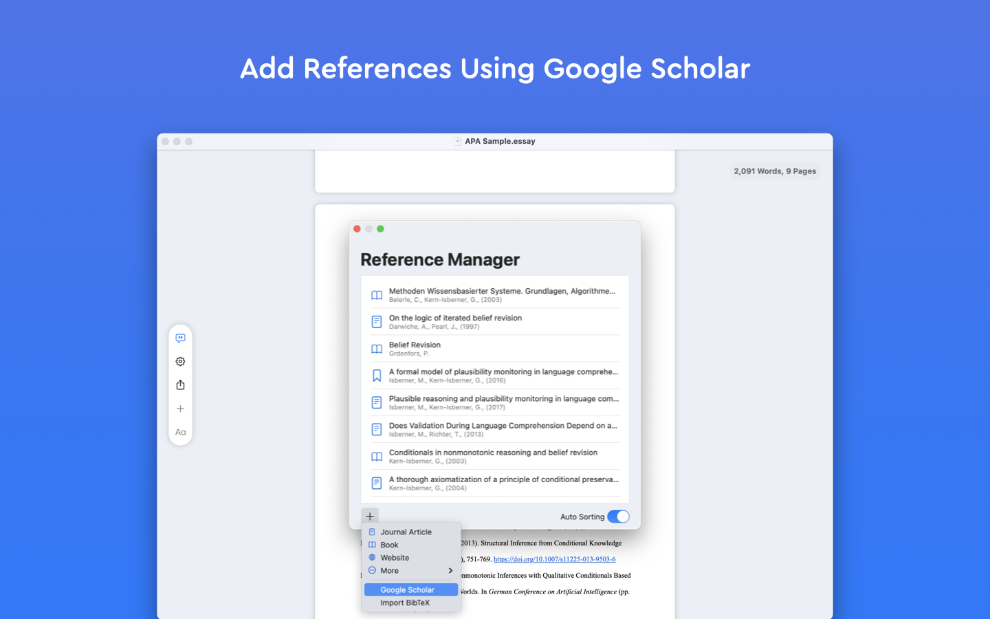This screenshot has height=619, width=990.
Task: Select Google Scholar menu entry
Action: [x=411, y=589]
